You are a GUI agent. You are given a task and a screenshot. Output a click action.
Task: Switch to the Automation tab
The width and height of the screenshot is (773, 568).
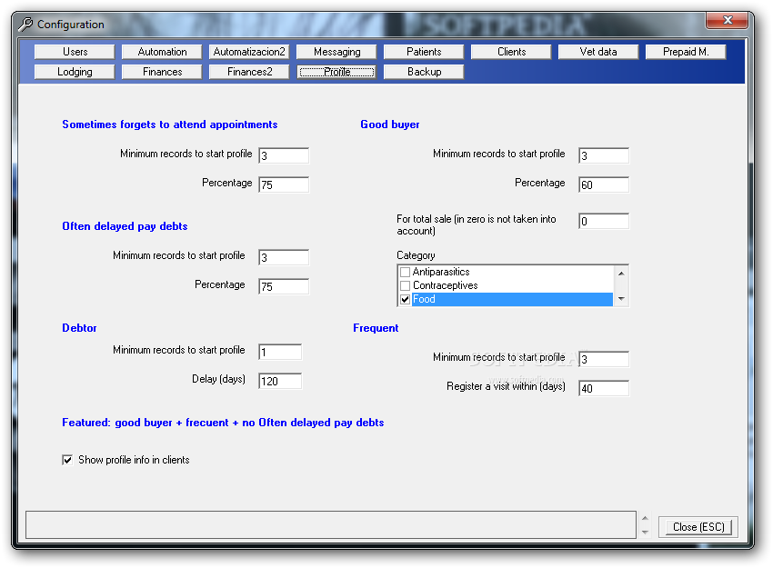[162, 52]
